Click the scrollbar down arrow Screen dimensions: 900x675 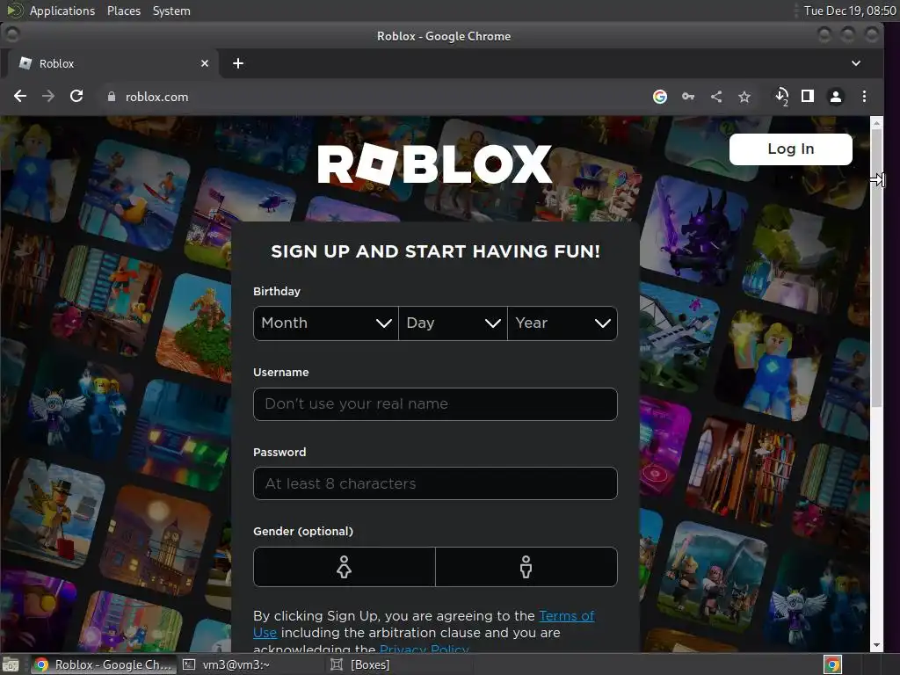(x=876, y=645)
